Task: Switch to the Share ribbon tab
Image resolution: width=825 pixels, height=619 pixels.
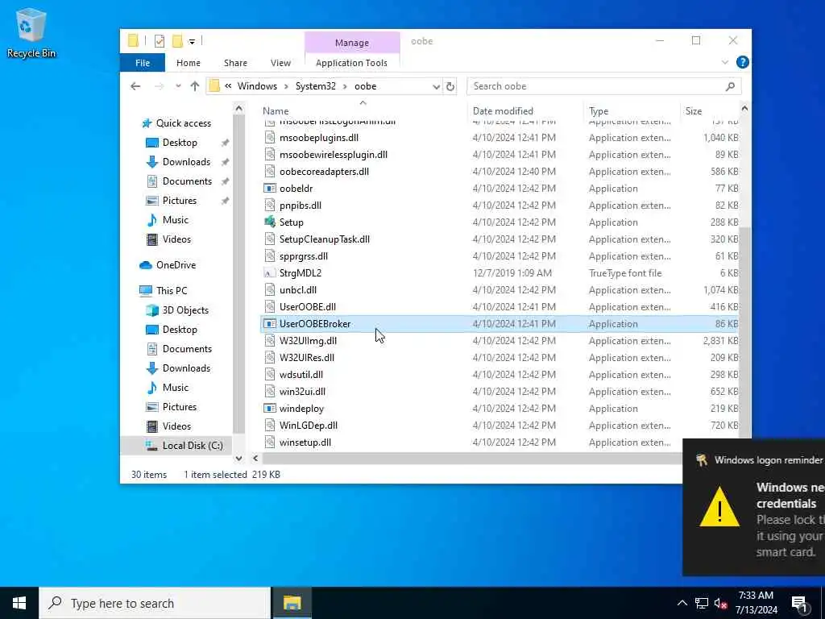Action: click(235, 63)
